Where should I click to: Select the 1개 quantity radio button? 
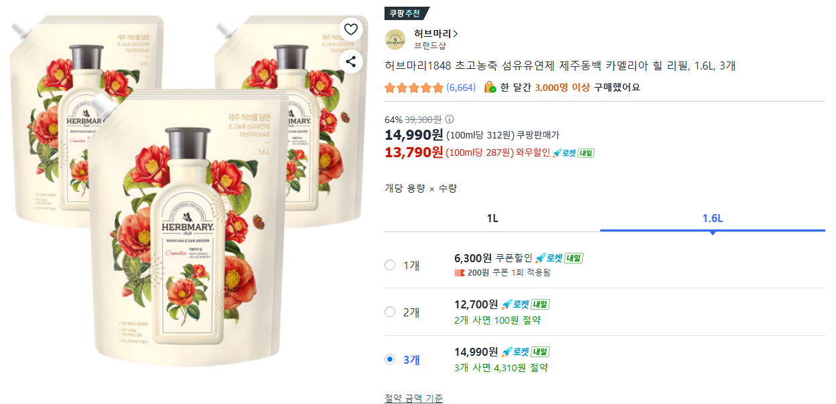[x=390, y=265]
